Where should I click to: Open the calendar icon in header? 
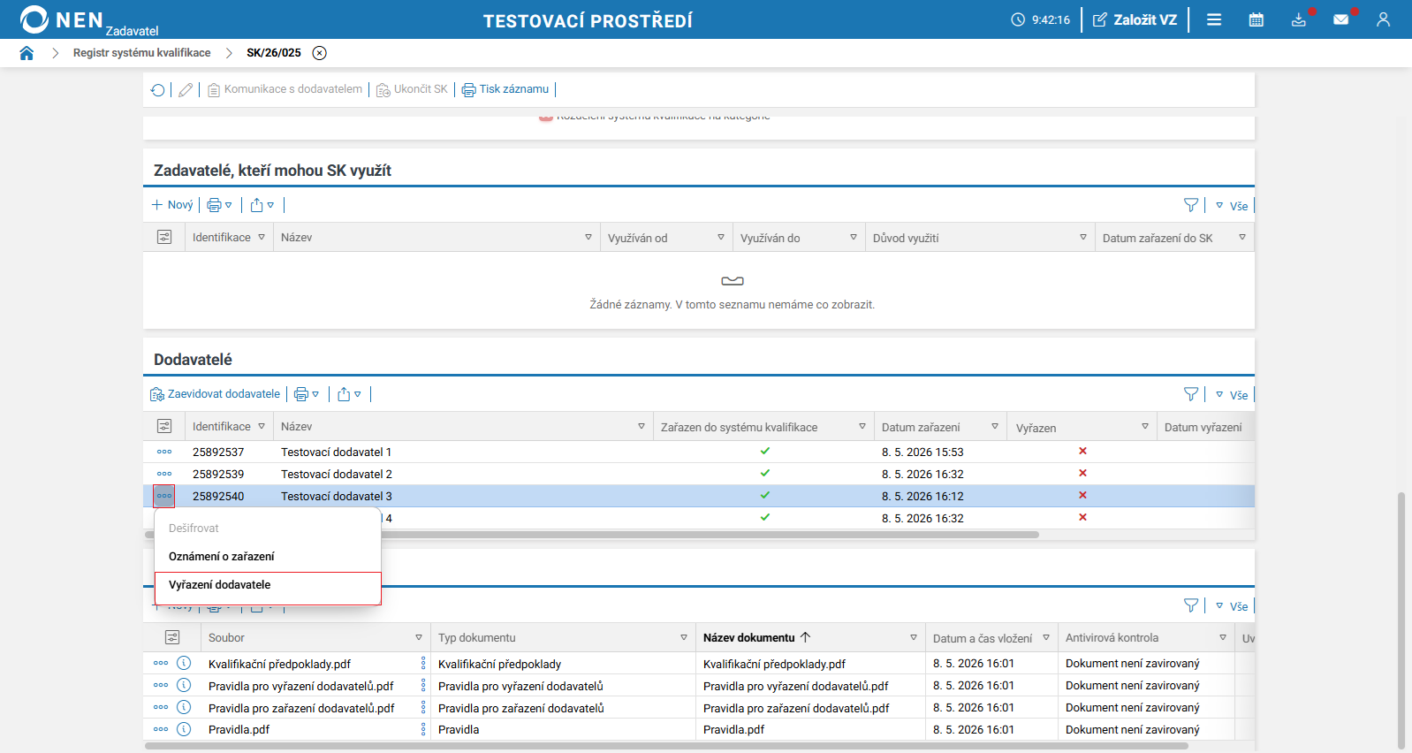tap(1256, 19)
